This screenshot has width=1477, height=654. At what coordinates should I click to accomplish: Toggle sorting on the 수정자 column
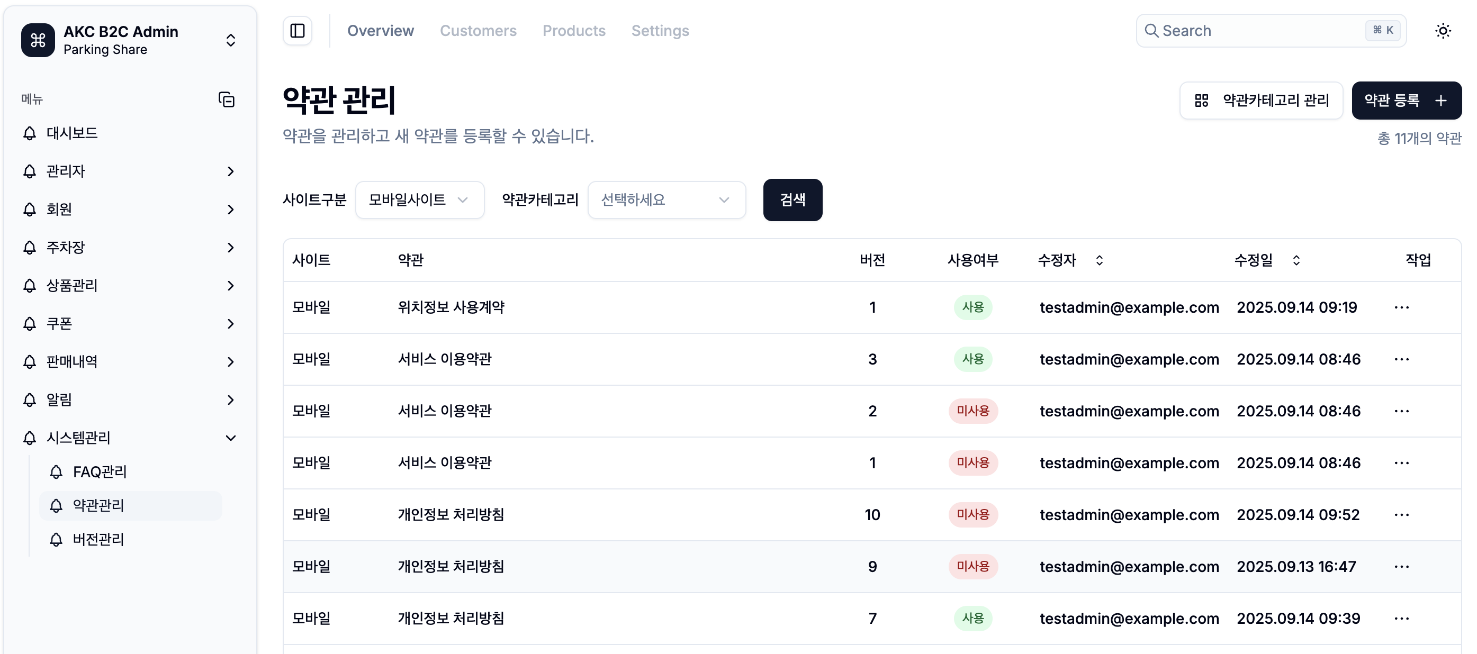[x=1100, y=260]
